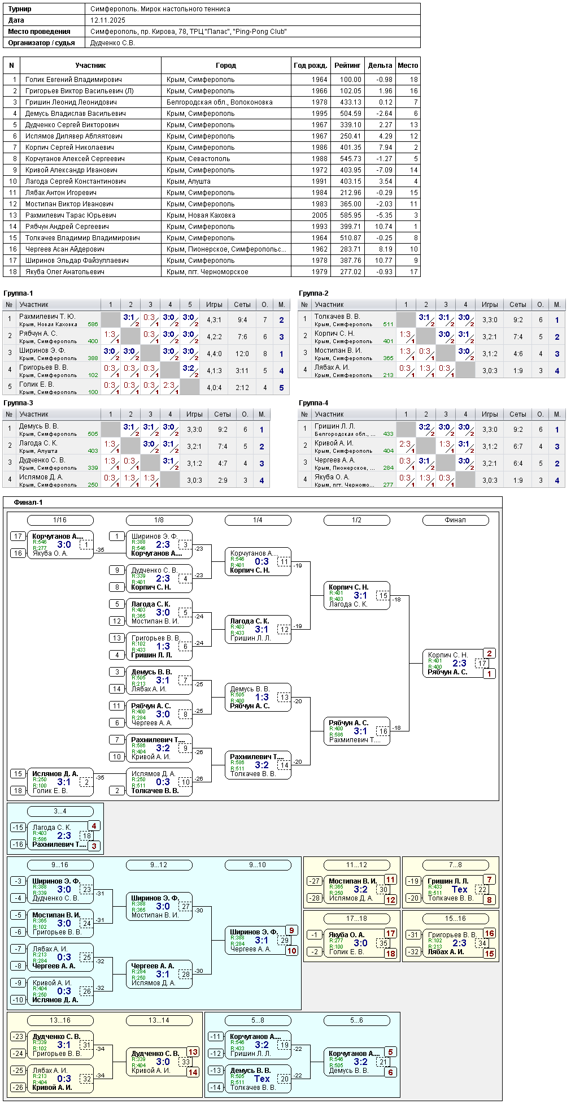Screen dimensions: 571x1104
Task: Click the Рейтинг column header
Action: tap(347, 66)
